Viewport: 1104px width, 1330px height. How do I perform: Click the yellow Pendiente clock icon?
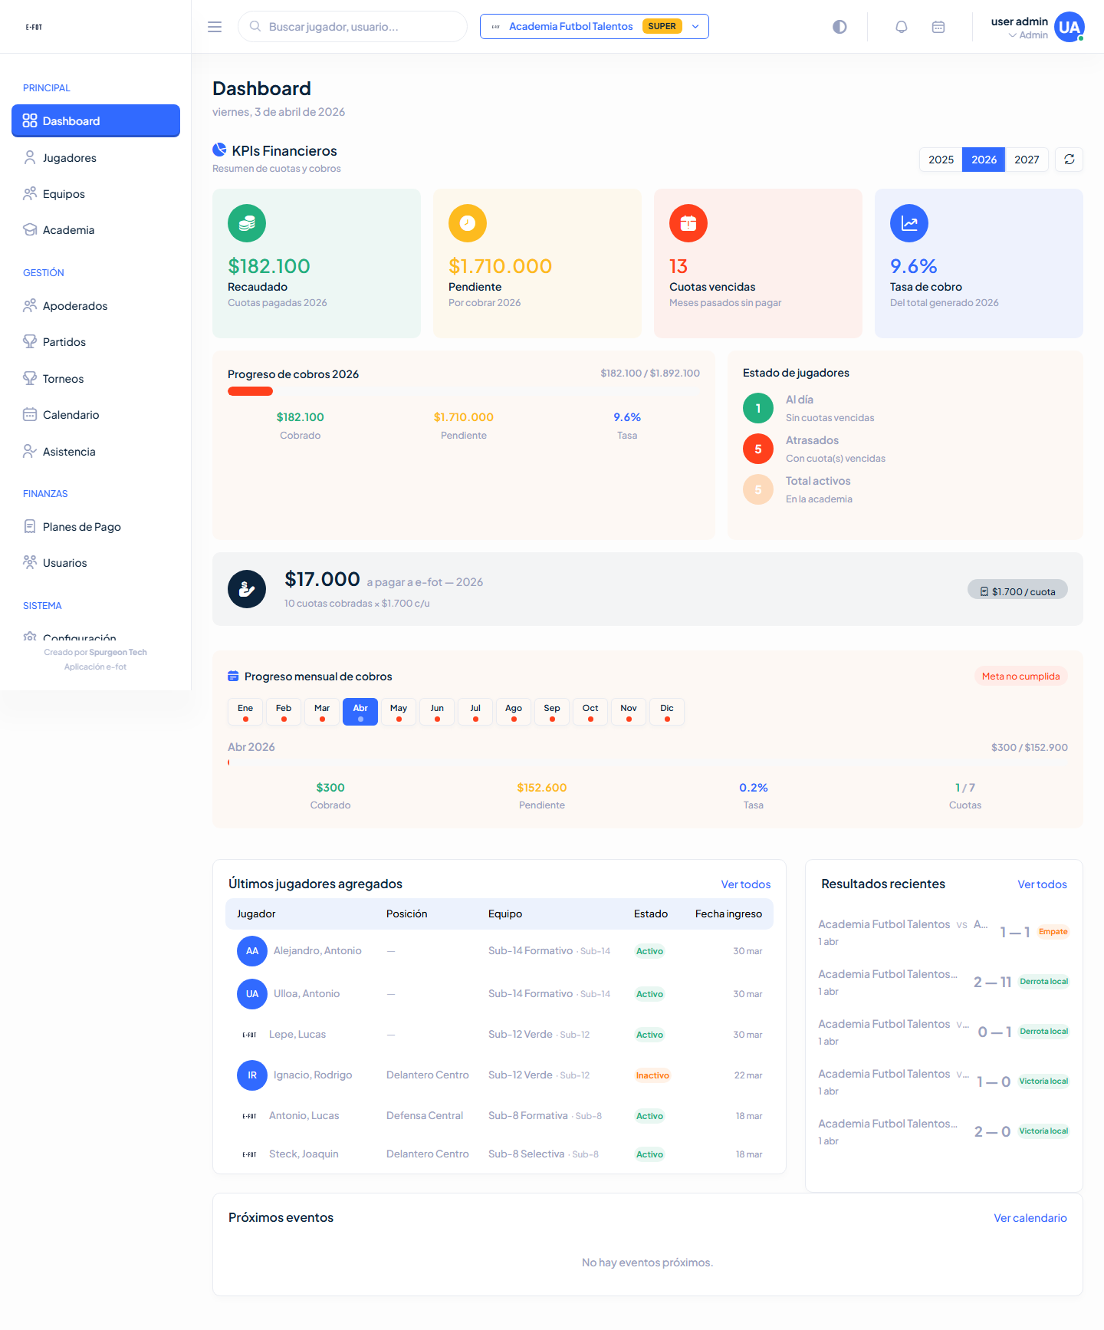(x=468, y=223)
